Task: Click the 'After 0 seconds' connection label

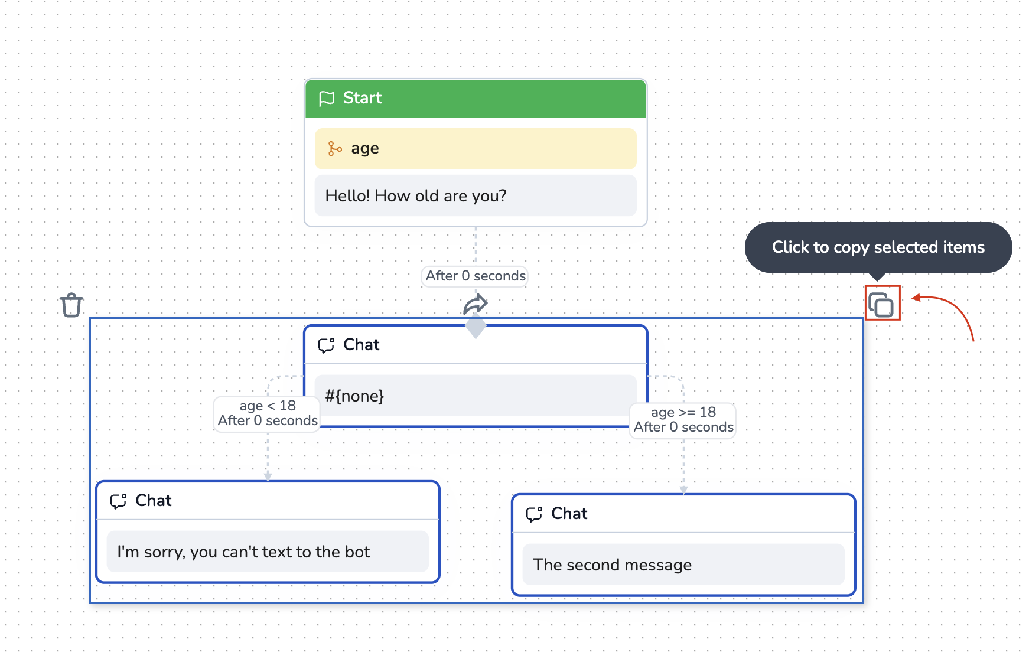Action: (x=475, y=276)
